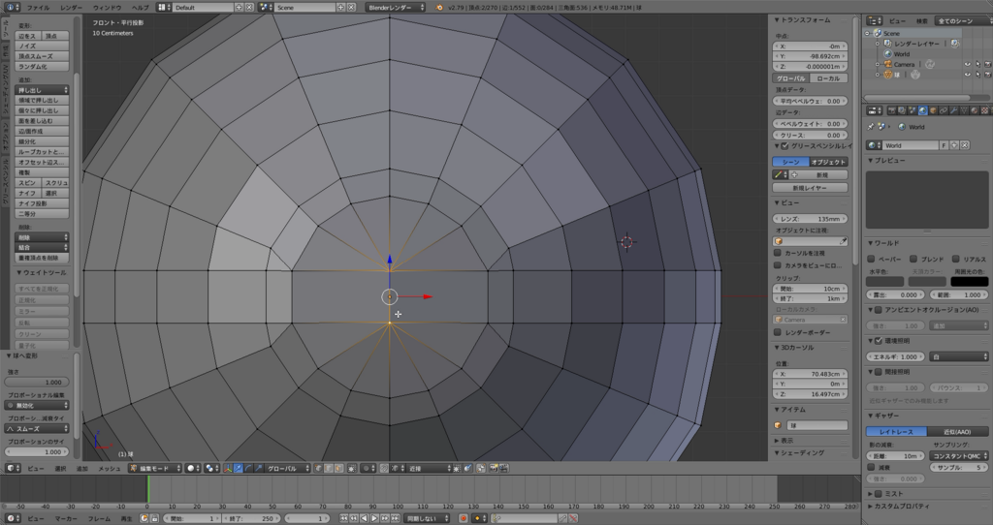This screenshot has width=993, height=525.
Task: Select the scale manipulator icon
Action: click(259, 468)
